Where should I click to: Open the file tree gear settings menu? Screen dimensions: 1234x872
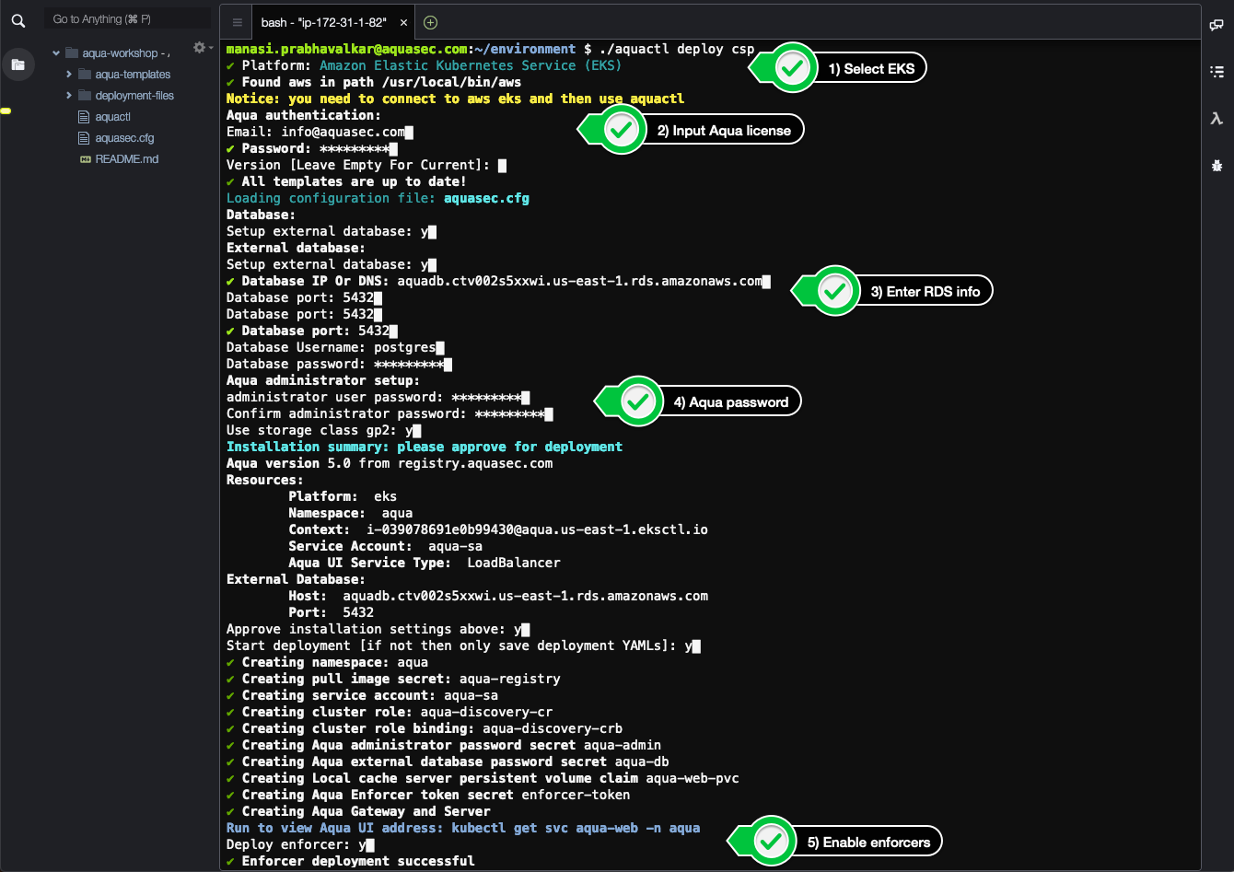click(x=202, y=47)
